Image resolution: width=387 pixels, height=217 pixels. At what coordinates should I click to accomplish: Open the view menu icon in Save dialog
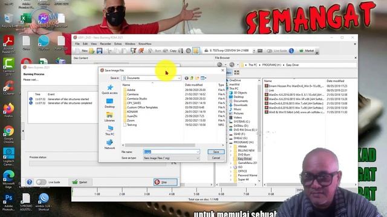coord(203,78)
